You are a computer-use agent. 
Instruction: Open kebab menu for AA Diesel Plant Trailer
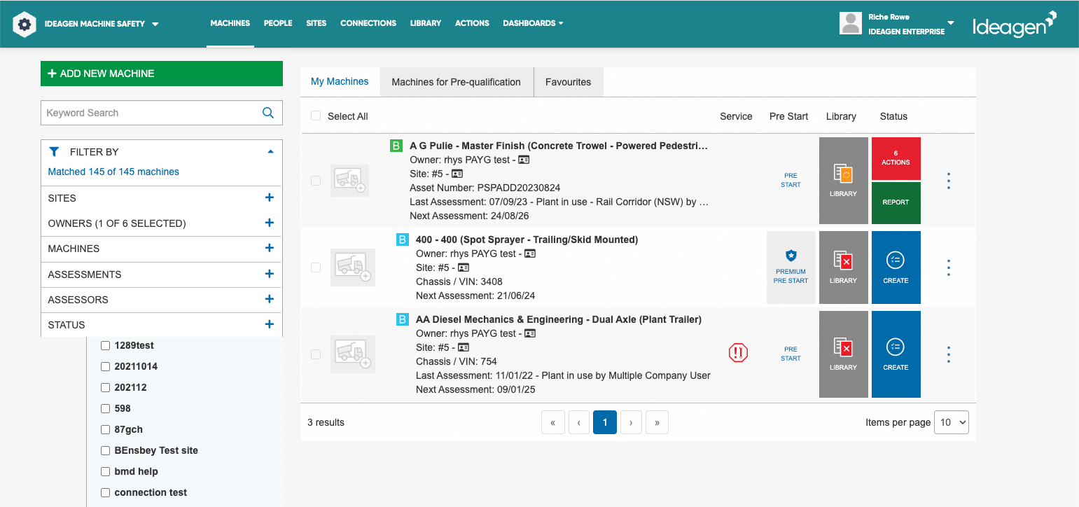(949, 354)
